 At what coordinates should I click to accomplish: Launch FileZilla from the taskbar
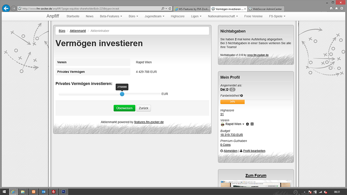tap(54, 191)
